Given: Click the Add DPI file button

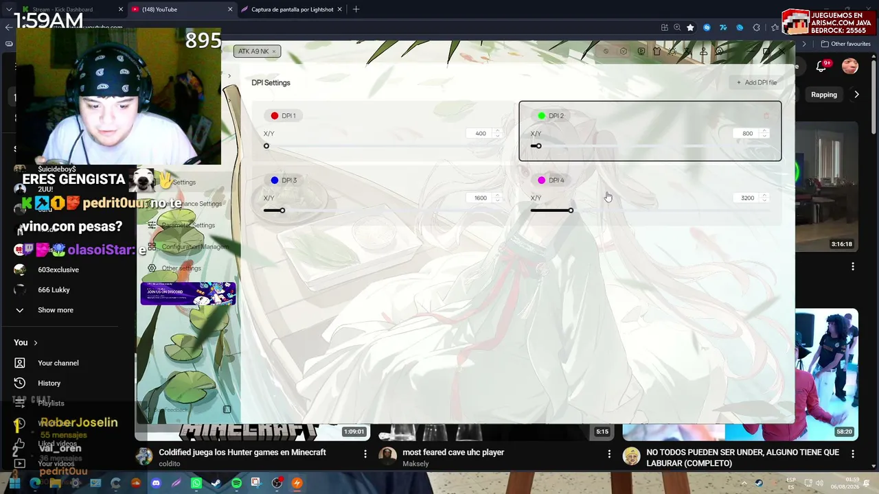Looking at the screenshot, I should [757, 83].
